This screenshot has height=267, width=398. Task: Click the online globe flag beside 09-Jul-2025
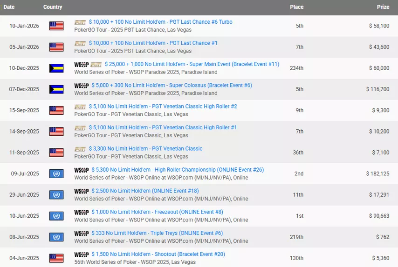56,174
